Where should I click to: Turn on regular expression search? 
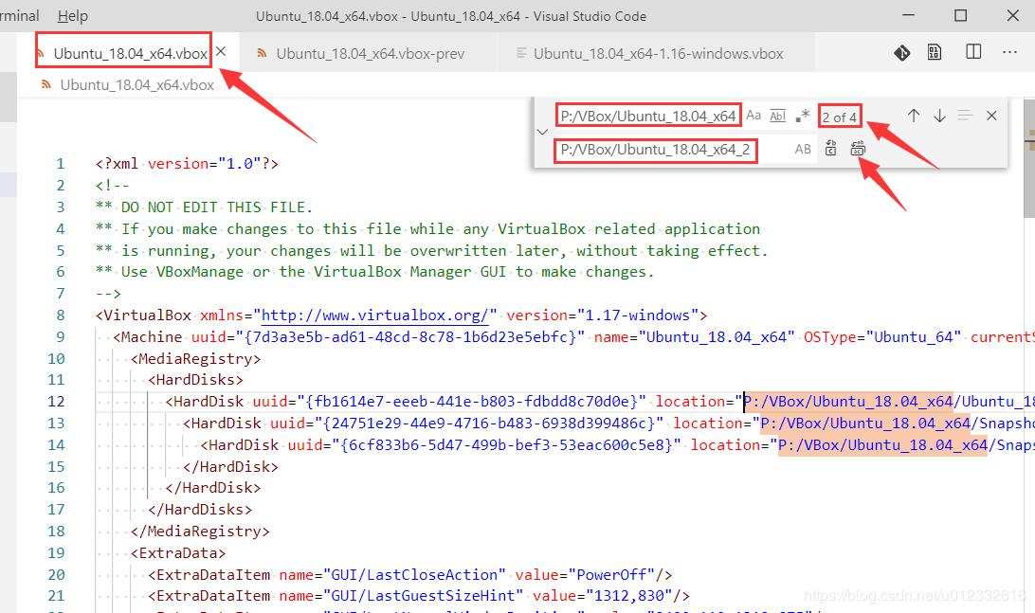click(804, 116)
